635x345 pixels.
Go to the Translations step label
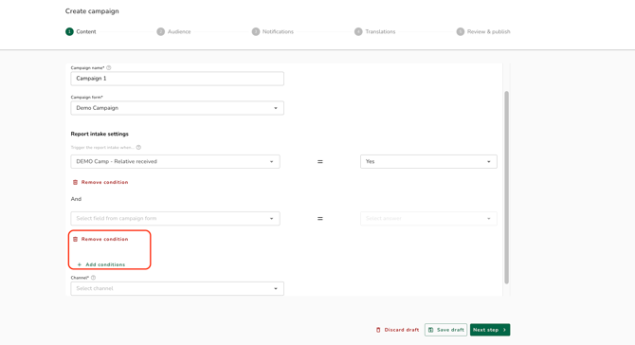point(380,31)
